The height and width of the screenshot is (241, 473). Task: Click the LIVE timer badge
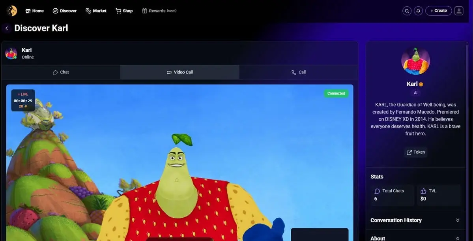[x=23, y=100]
